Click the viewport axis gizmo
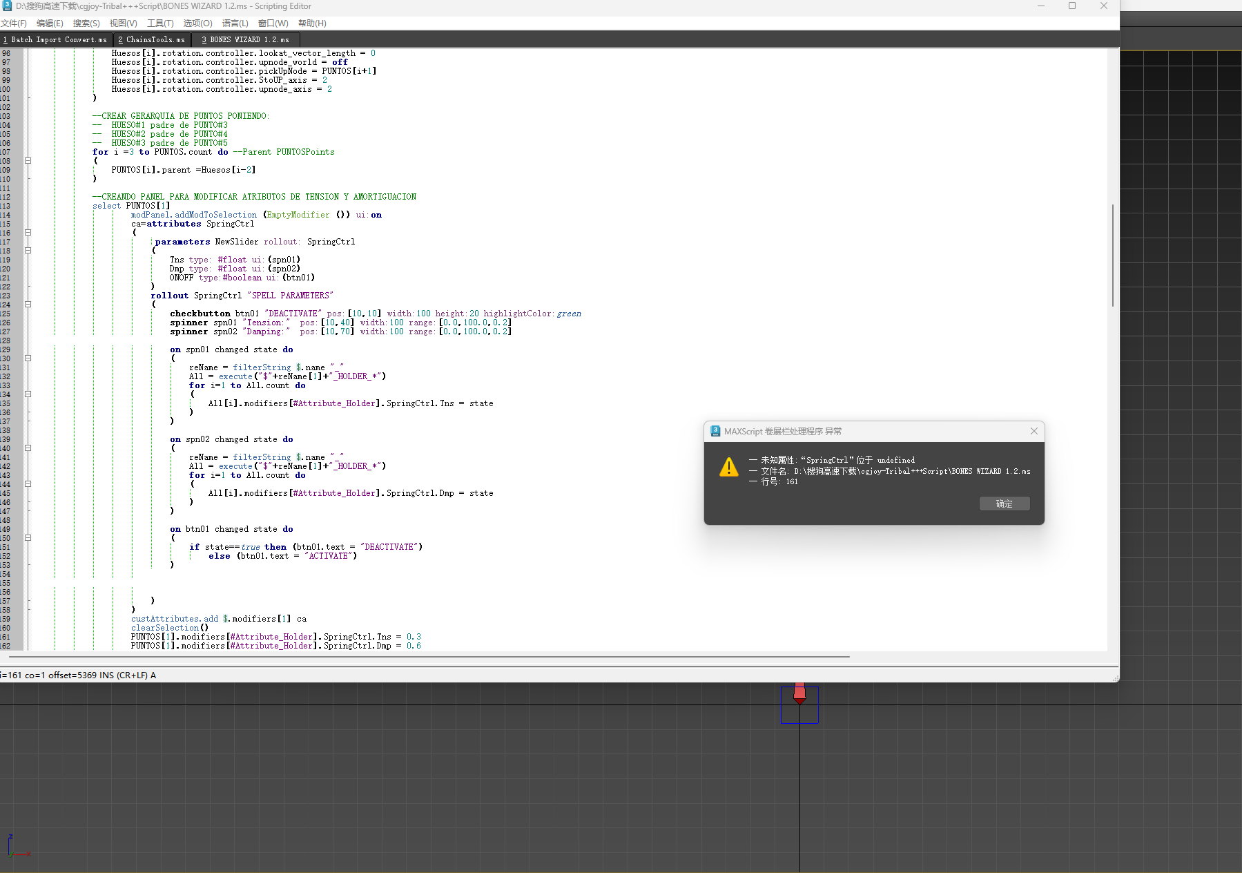The width and height of the screenshot is (1242, 873). point(15,847)
